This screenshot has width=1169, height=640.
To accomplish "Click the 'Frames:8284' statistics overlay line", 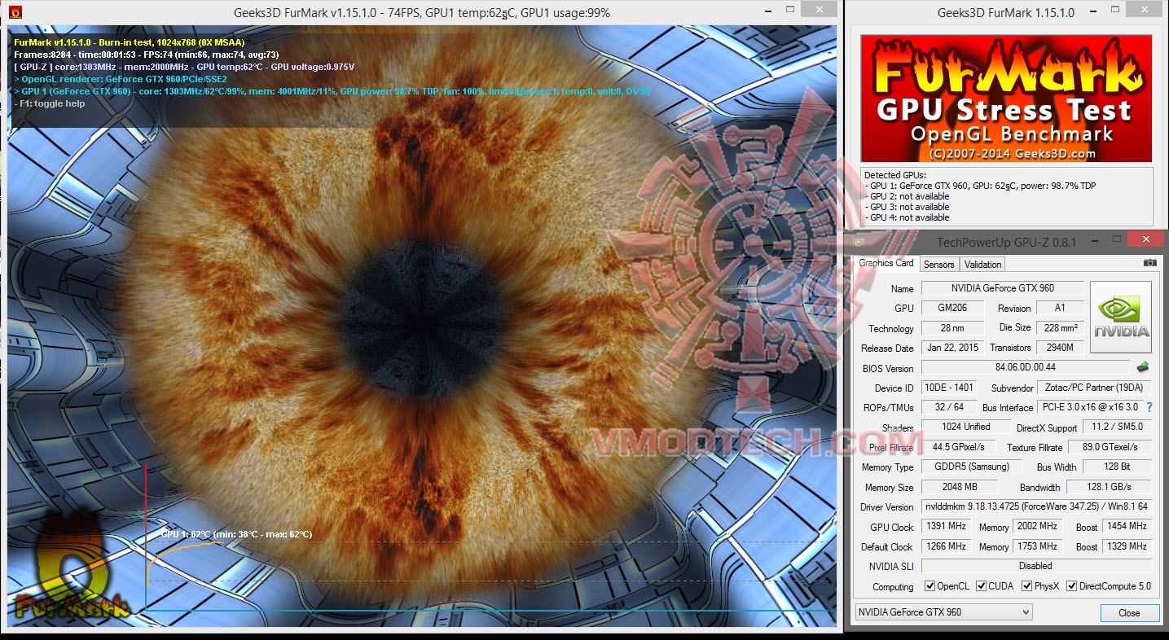I will coord(146,55).
